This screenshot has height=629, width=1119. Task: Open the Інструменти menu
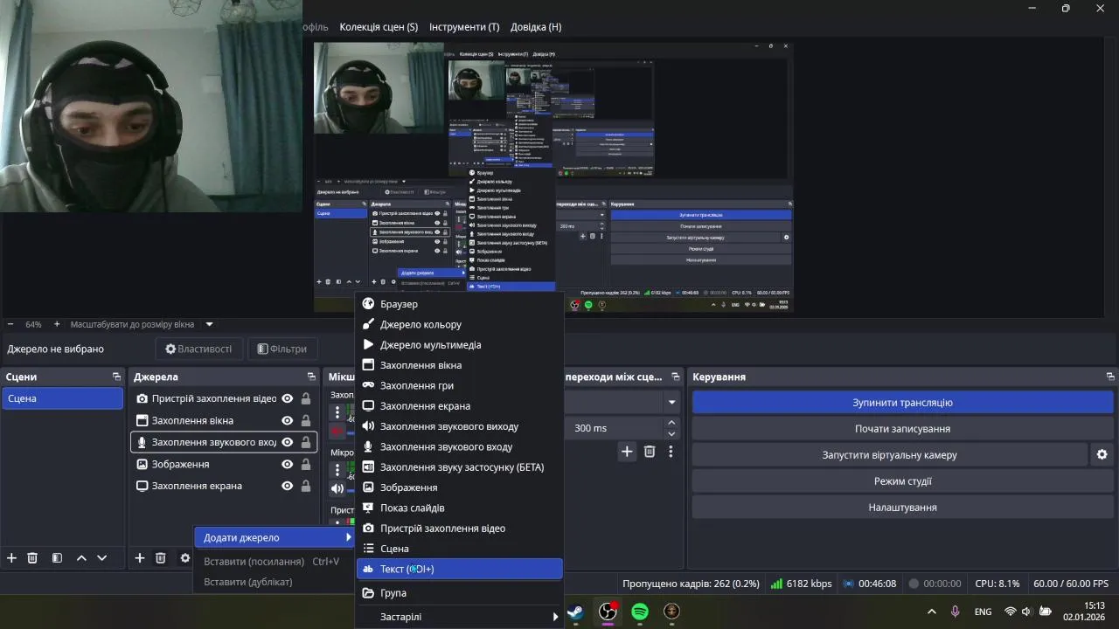(x=464, y=27)
